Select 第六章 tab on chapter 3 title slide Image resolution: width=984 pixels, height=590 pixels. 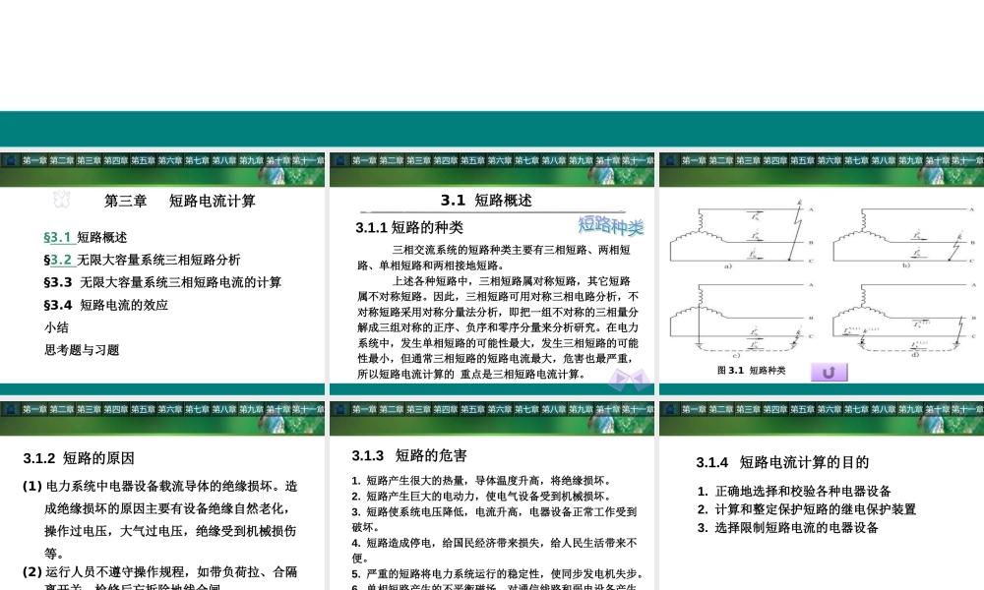[x=169, y=161]
